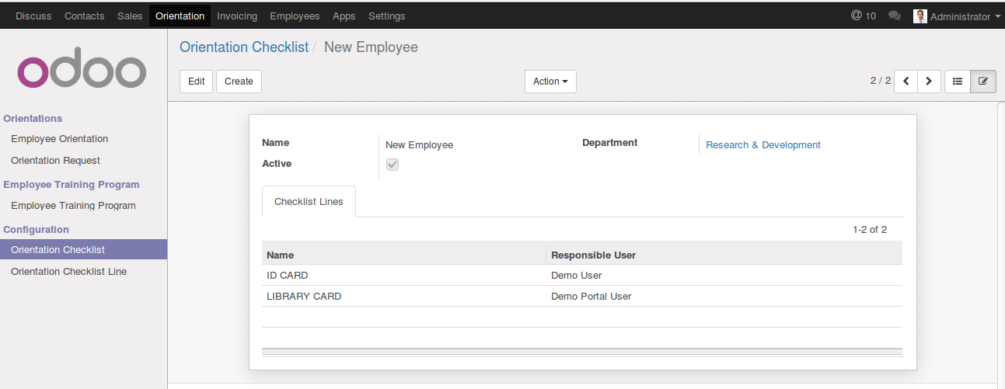Screen dimensions: 1005x389
Task: Open the Research & Development department link
Action: [x=763, y=145]
